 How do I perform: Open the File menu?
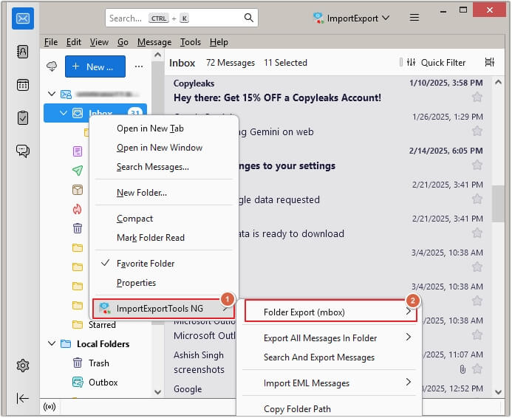point(50,42)
